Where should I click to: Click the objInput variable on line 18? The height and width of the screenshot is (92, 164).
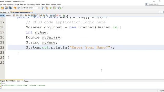(53, 27)
